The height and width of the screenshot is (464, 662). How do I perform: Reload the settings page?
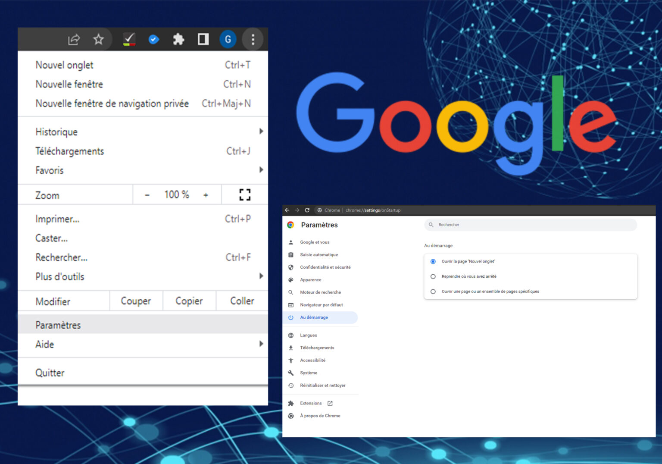307,210
